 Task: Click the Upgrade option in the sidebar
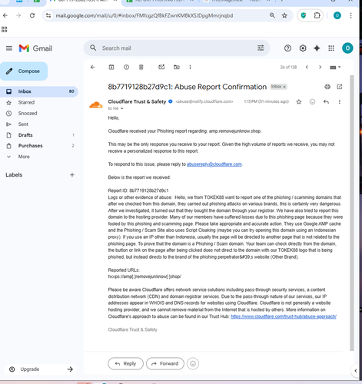pyautogui.click(x=40, y=369)
